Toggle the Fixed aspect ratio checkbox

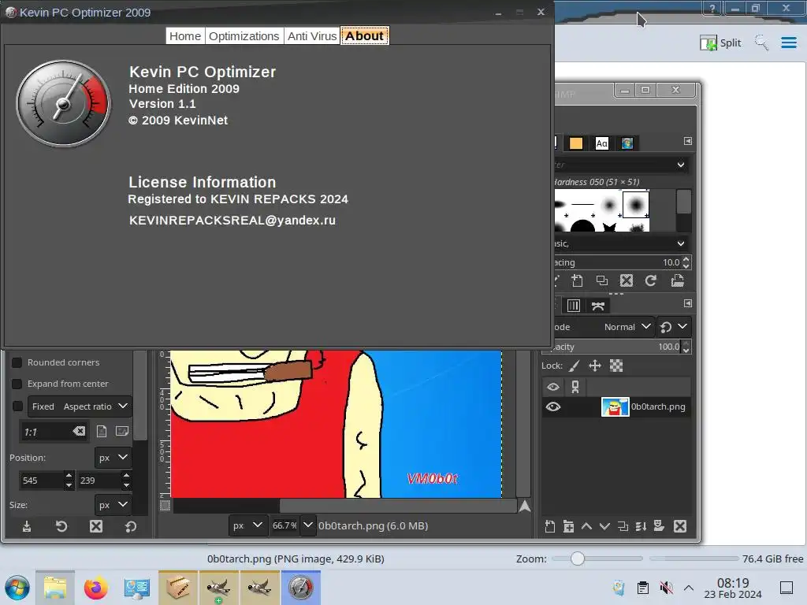point(17,406)
